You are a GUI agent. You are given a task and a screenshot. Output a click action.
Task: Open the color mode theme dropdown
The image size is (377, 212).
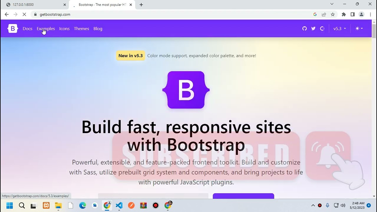(359, 29)
